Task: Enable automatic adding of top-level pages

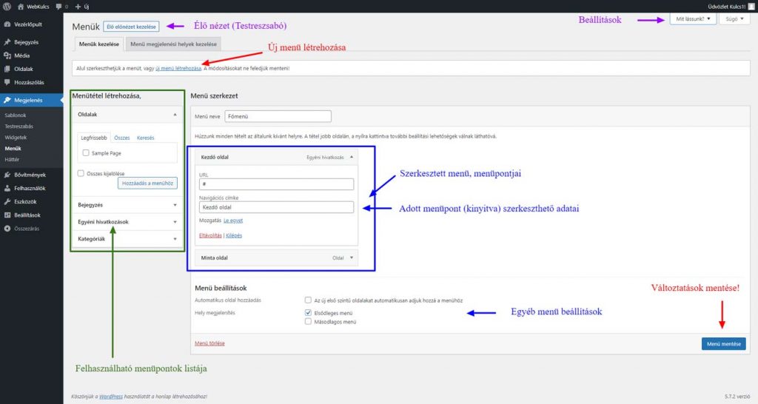Action: [308, 300]
